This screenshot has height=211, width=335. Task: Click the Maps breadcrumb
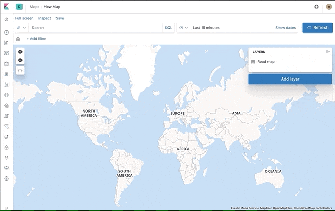[35, 7]
